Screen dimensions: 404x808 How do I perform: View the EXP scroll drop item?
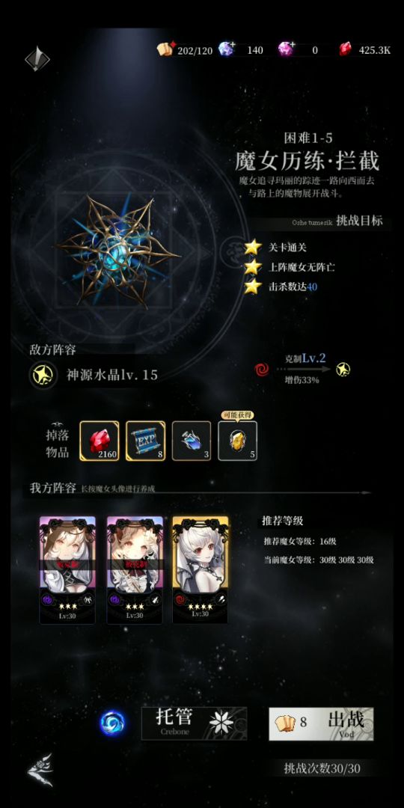pos(145,441)
